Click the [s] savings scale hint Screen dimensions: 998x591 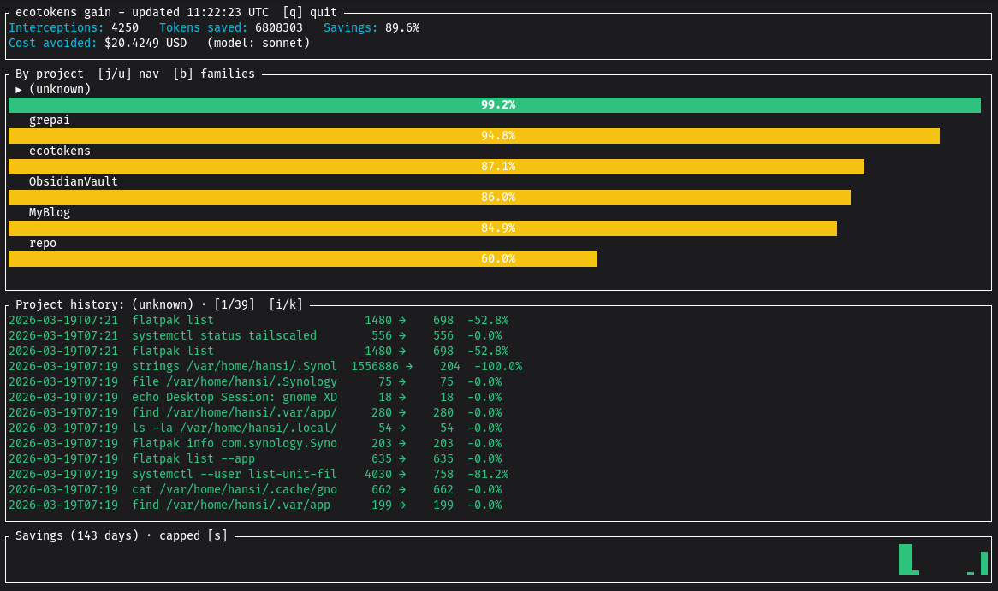[x=217, y=535]
